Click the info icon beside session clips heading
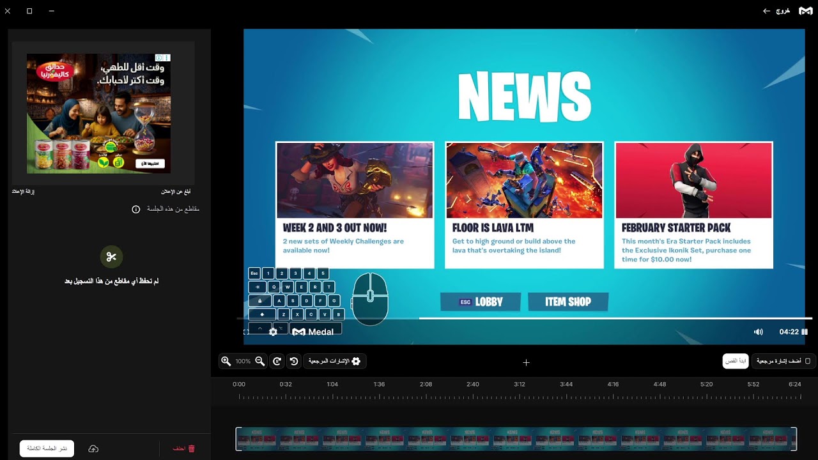The image size is (818, 460). point(135,209)
